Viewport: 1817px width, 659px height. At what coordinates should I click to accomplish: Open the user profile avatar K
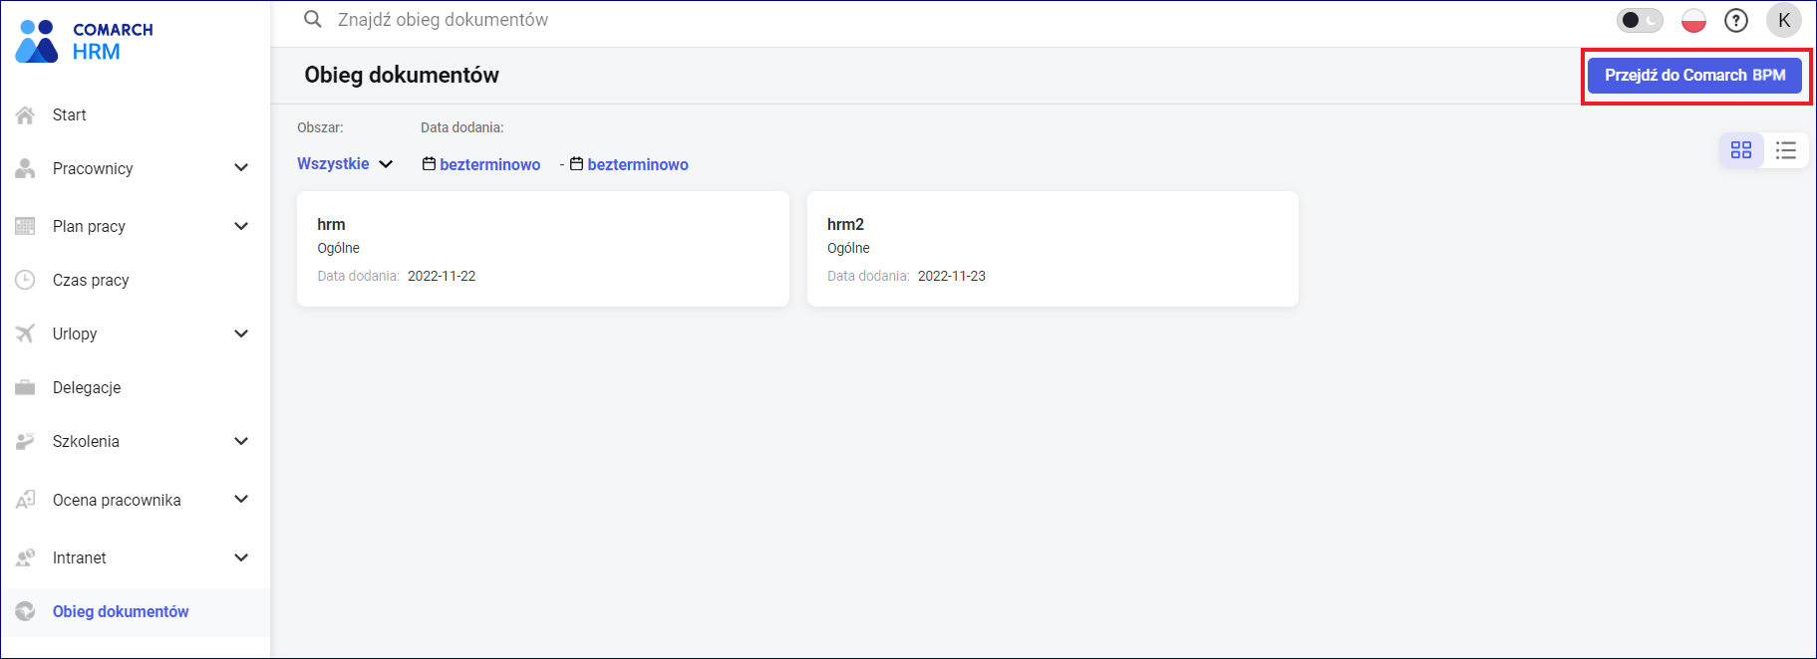[x=1783, y=21]
